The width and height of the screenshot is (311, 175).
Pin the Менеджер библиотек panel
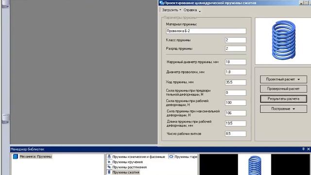click(303, 149)
